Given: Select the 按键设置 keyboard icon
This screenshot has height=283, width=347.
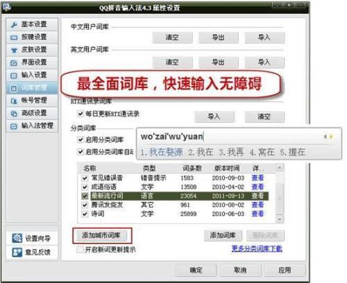Looking at the screenshot, I should (14, 37).
